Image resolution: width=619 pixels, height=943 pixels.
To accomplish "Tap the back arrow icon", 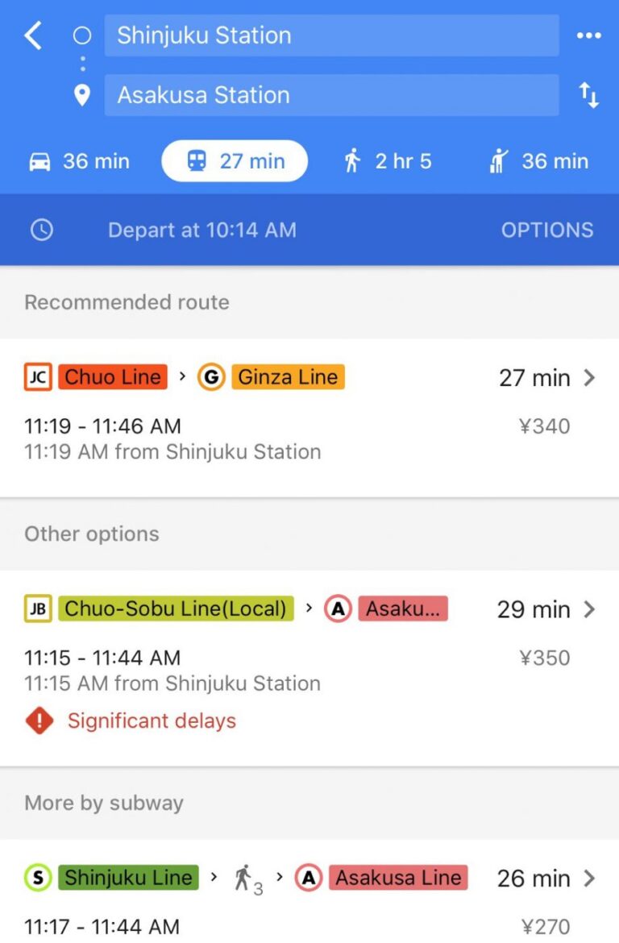I will (x=33, y=35).
